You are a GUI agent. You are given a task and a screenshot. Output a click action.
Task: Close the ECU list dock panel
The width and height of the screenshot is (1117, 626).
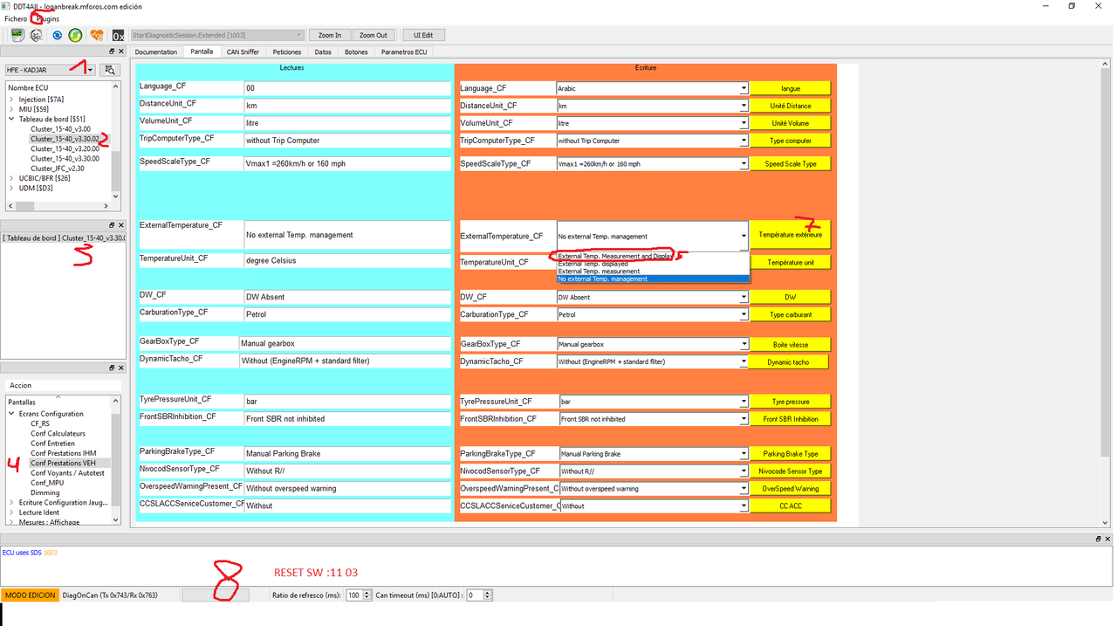pyautogui.click(x=121, y=52)
